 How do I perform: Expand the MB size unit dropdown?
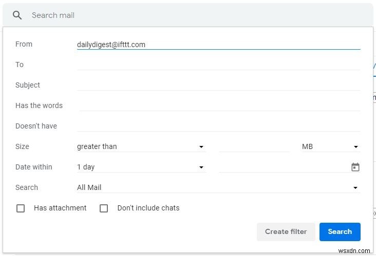330,146
